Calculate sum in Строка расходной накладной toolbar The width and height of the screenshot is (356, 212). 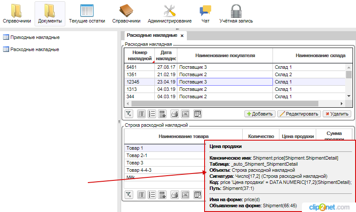pyautogui.click(x=162, y=195)
